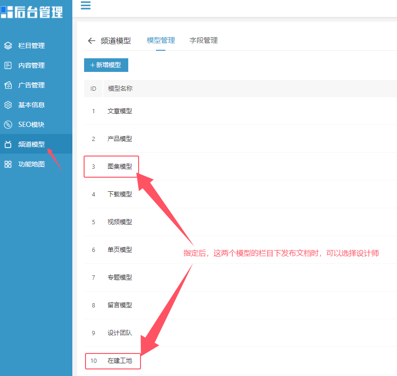Viewport: 397px width, 376px height.
Task: Switch to the 字段管理 tab
Action: pyautogui.click(x=203, y=40)
